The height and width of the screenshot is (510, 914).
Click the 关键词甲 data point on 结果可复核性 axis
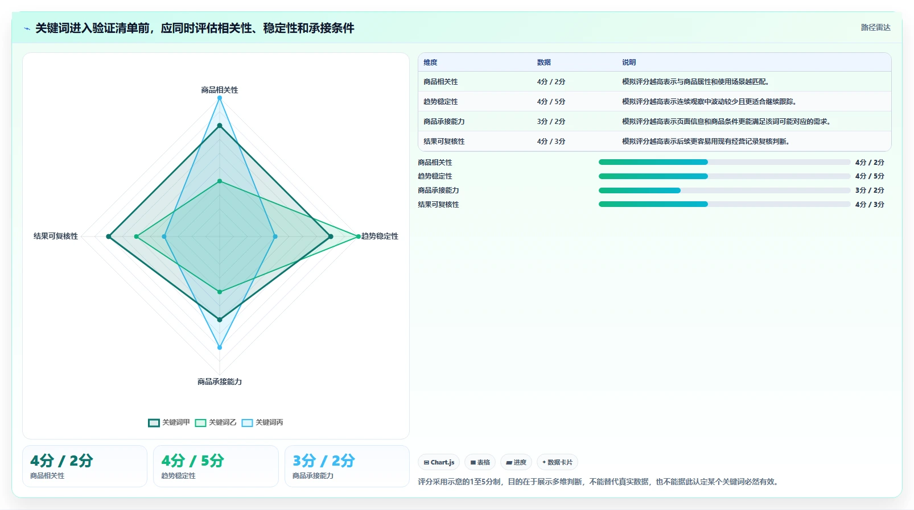point(109,237)
